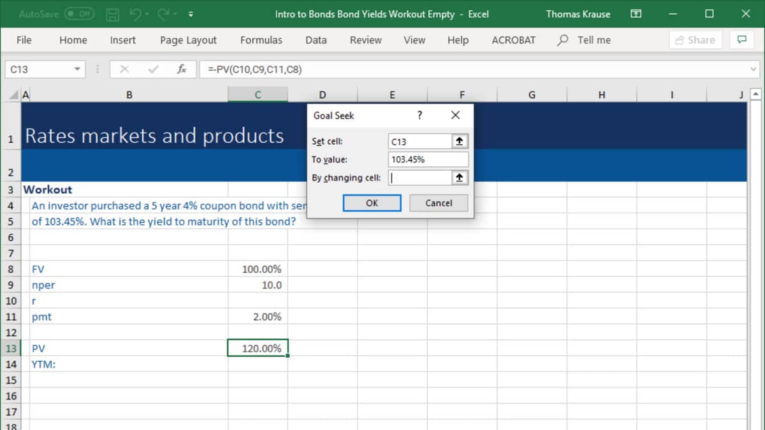Viewport: 765px width, 430px height.
Task: Open the Comments icon beside Share
Action: 741,39
